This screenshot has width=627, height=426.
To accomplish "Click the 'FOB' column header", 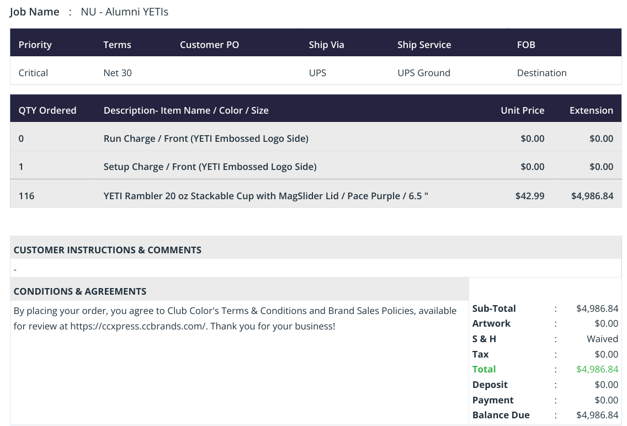I will click(526, 45).
